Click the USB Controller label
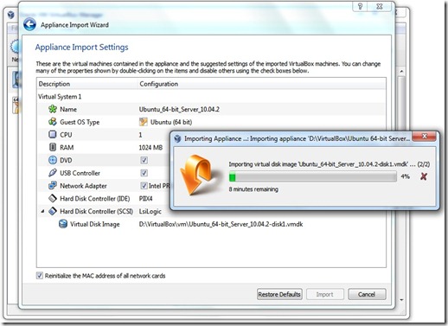 point(80,173)
